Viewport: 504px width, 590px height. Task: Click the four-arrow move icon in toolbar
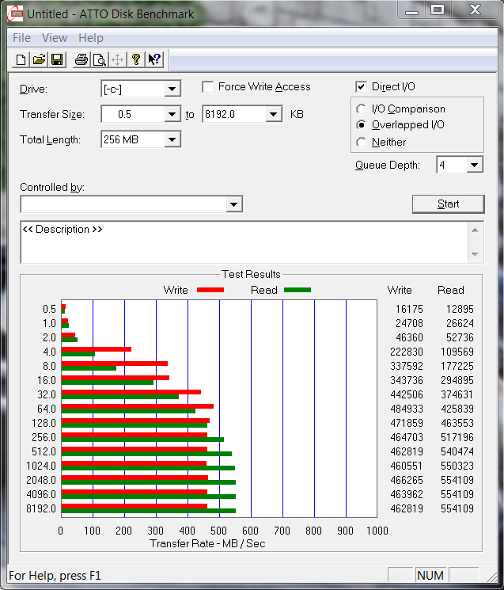[x=117, y=59]
